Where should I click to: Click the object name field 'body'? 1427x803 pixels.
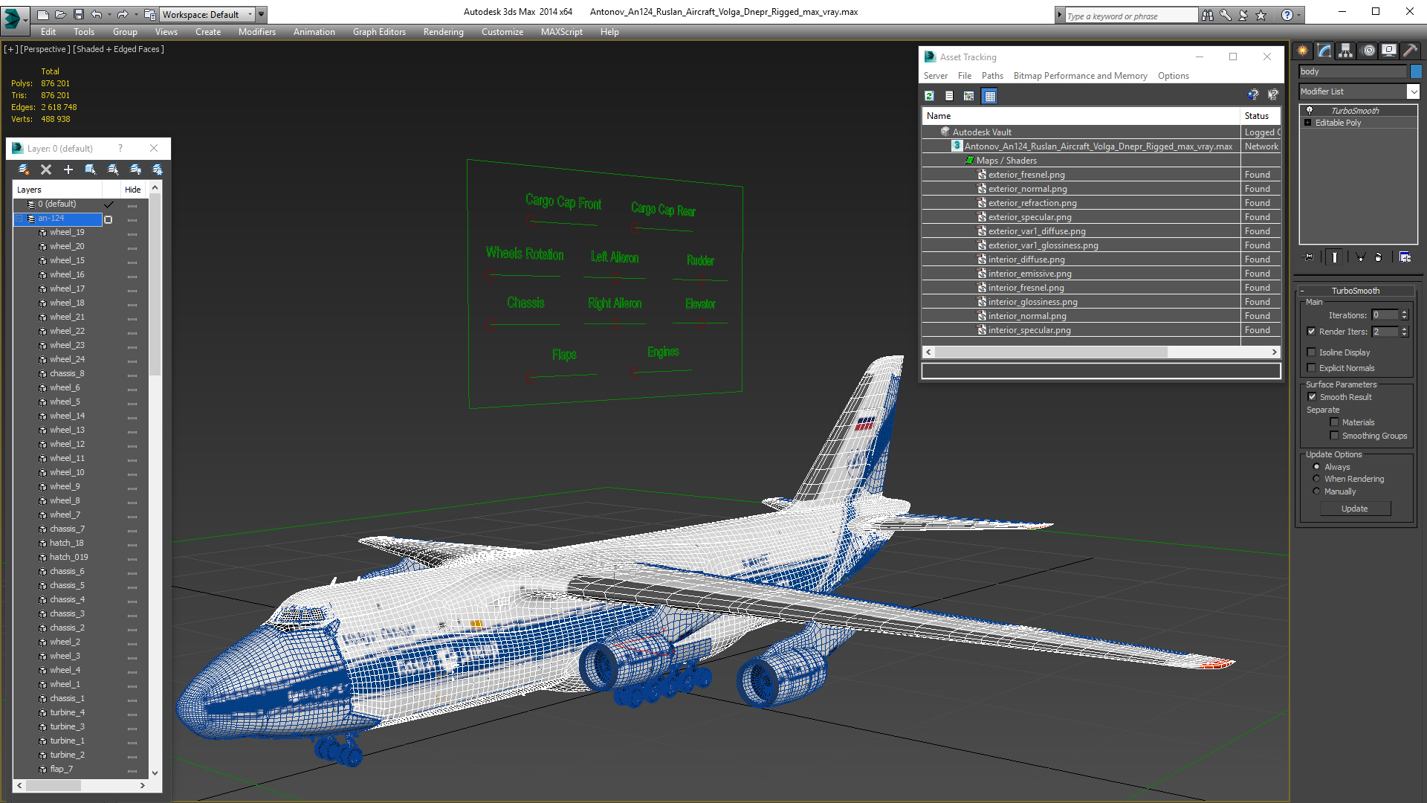pos(1352,71)
